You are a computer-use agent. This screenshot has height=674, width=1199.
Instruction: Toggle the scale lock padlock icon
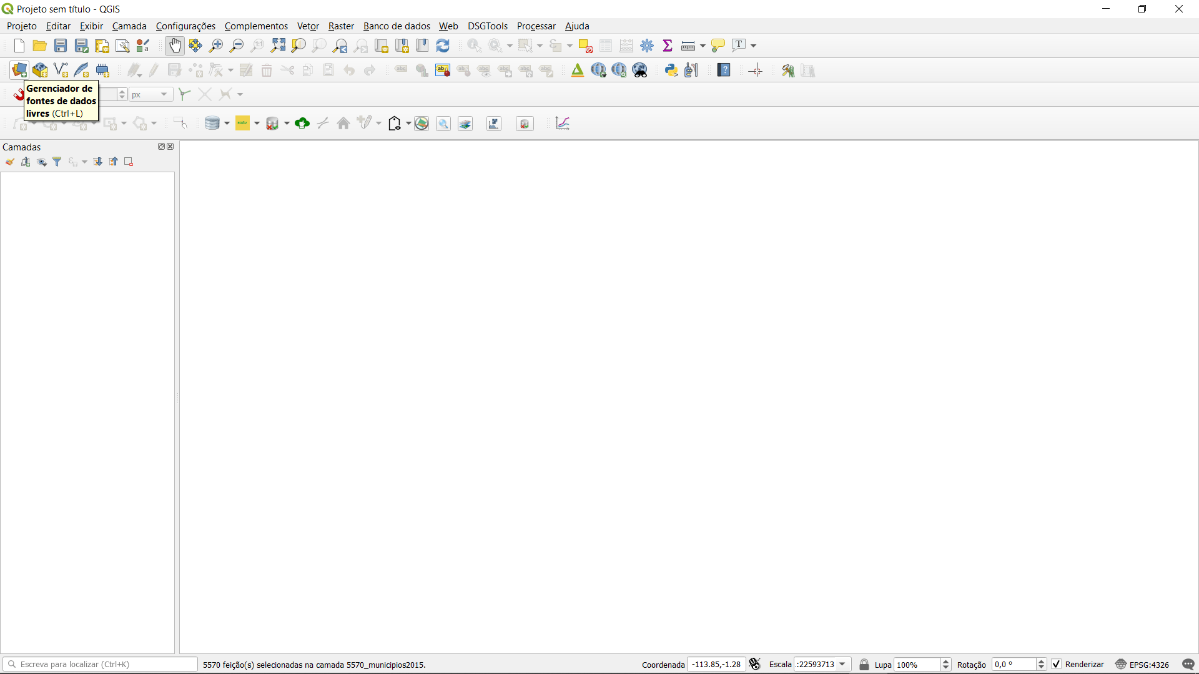point(864,665)
